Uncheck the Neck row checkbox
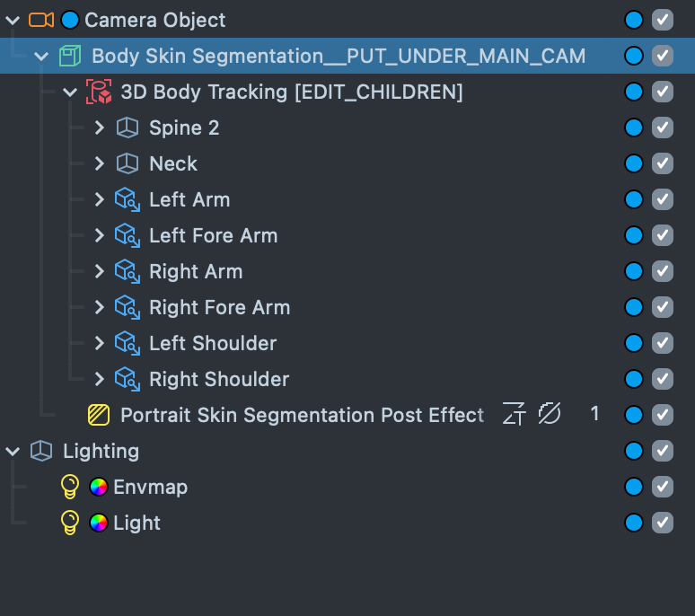 pyautogui.click(x=663, y=163)
